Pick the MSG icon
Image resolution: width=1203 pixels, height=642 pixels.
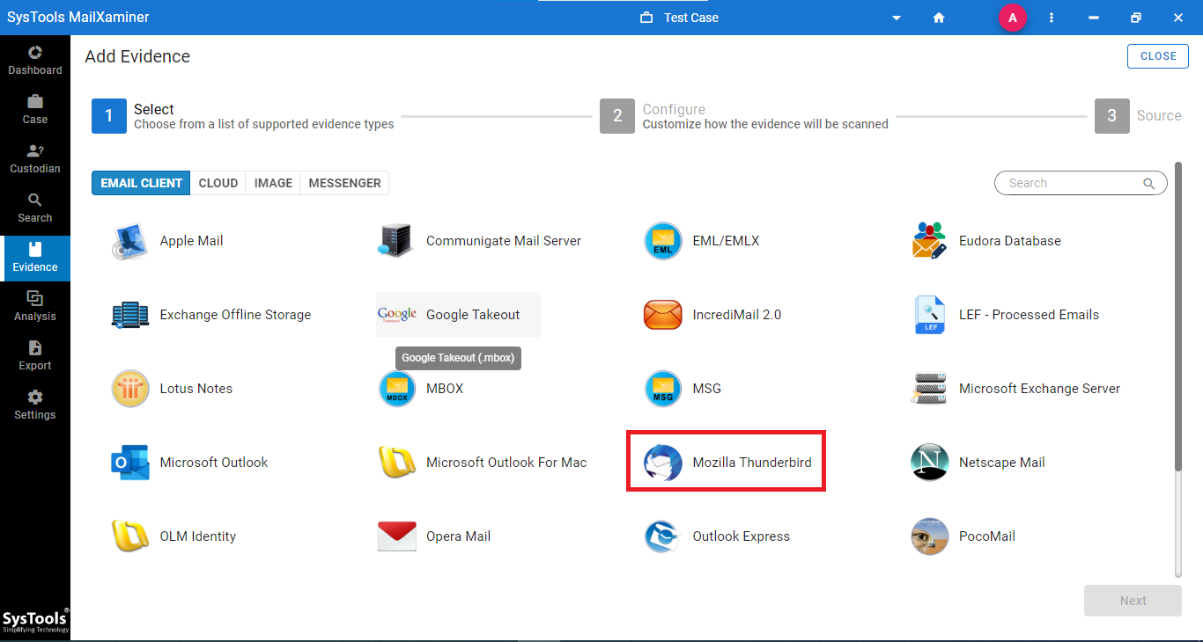pos(663,389)
